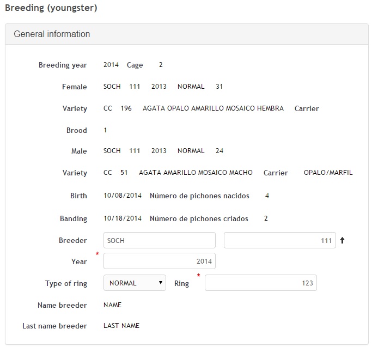Click the Número de pichones nacidos label

[199, 196]
